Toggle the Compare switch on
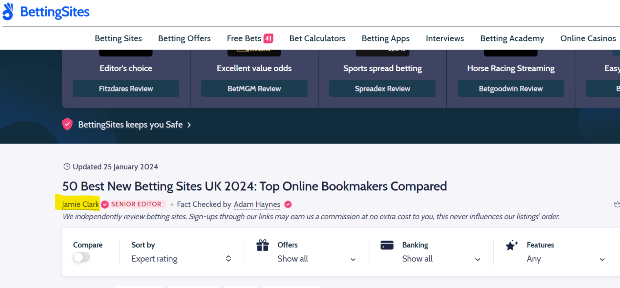Screen dimensions: 620x288 pyautogui.click(x=81, y=257)
